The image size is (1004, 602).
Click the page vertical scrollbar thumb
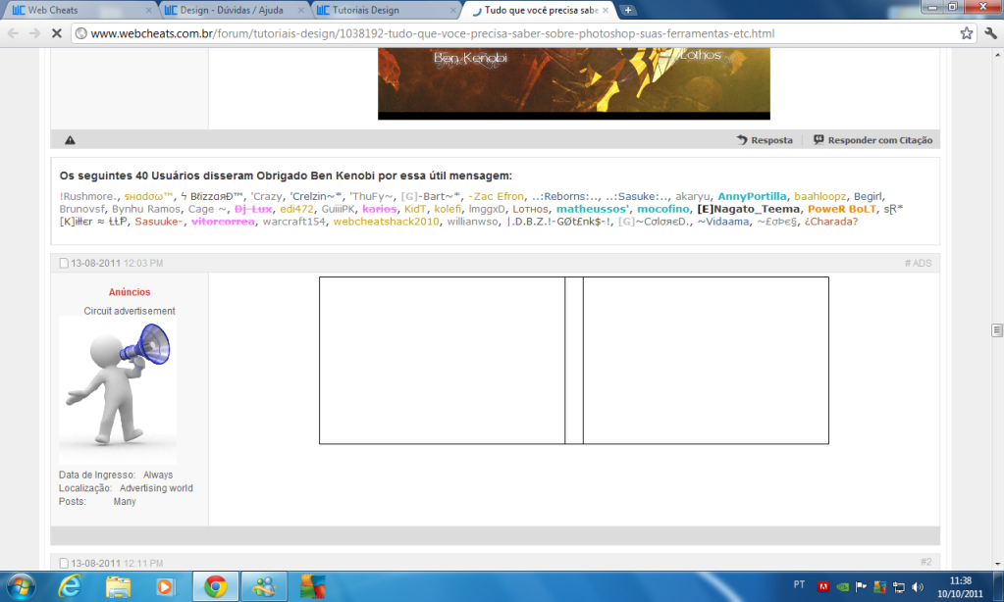click(996, 329)
